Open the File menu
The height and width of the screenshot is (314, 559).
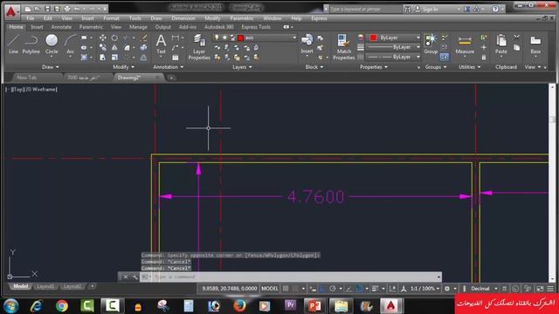pos(31,18)
